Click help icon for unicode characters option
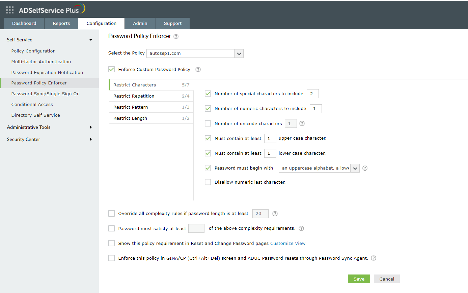The width and height of the screenshot is (468, 293). click(x=302, y=123)
